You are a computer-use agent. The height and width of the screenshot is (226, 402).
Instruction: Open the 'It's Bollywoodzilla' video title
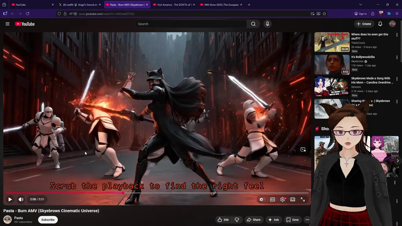363,57
